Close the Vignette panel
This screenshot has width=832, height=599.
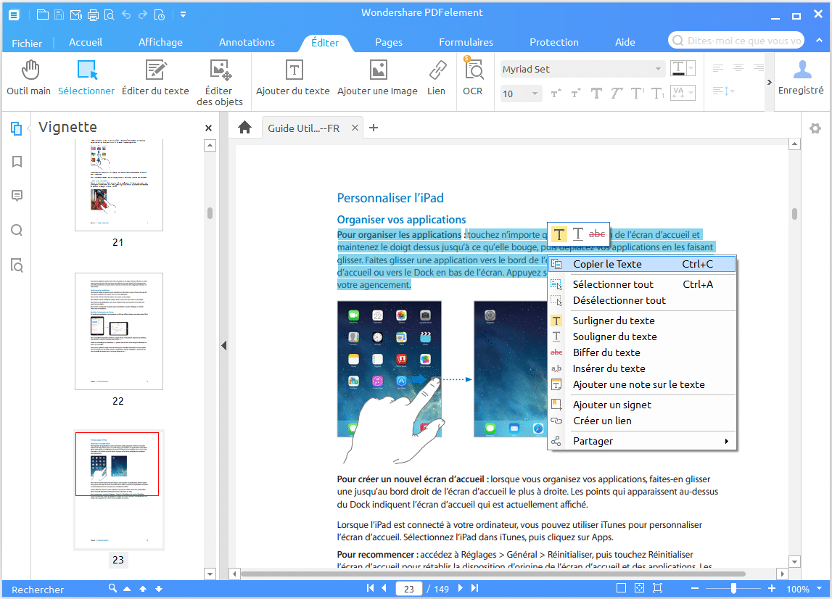tap(208, 128)
